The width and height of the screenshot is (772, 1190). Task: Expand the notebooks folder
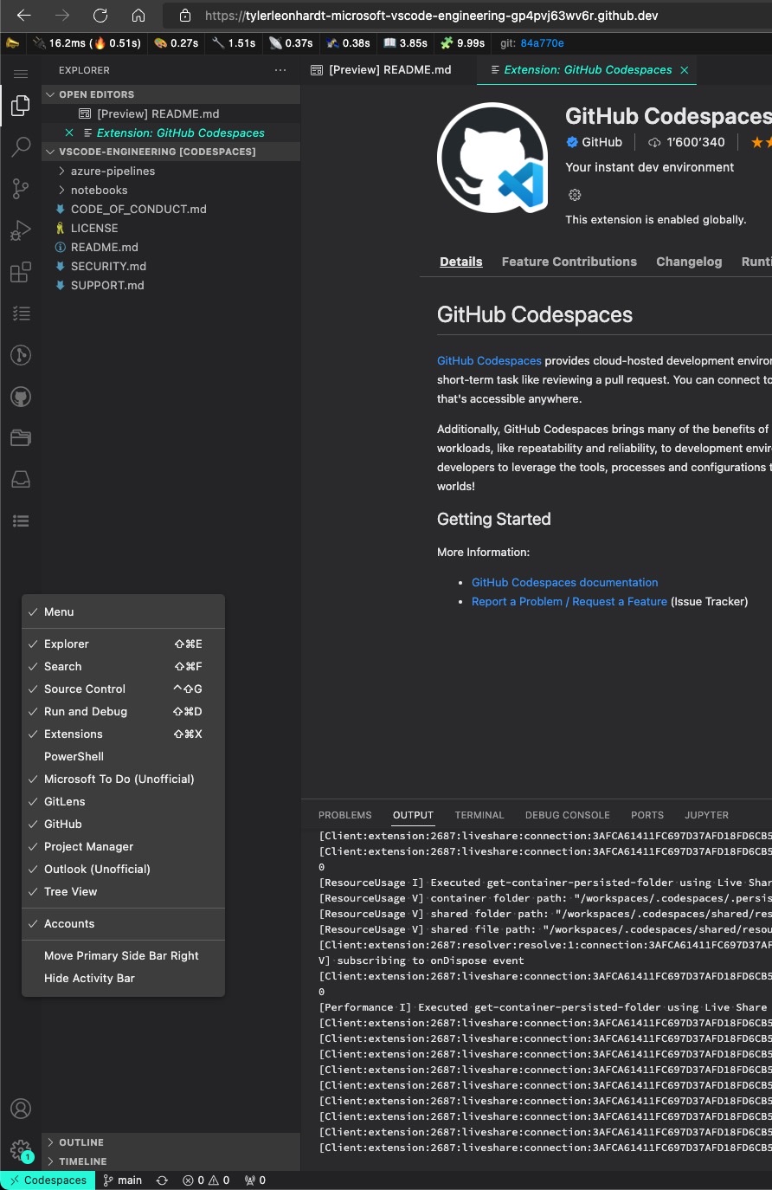pyautogui.click(x=99, y=190)
